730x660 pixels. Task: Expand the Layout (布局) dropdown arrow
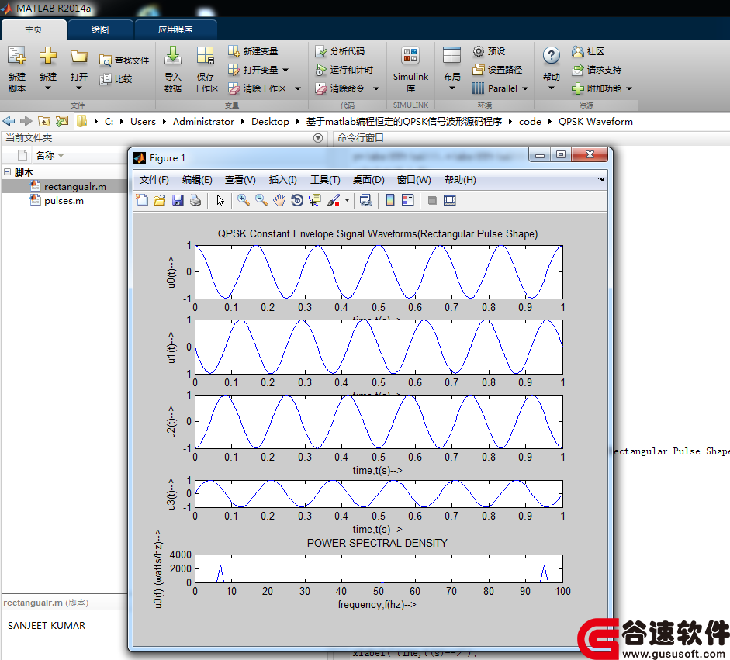[x=451, y=88]
